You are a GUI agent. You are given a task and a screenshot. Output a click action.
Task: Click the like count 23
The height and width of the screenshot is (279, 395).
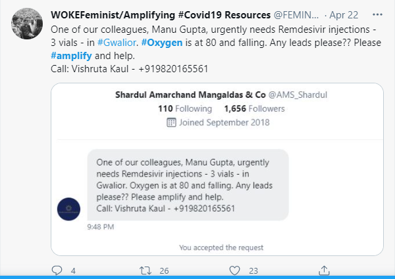pos(253,270)
